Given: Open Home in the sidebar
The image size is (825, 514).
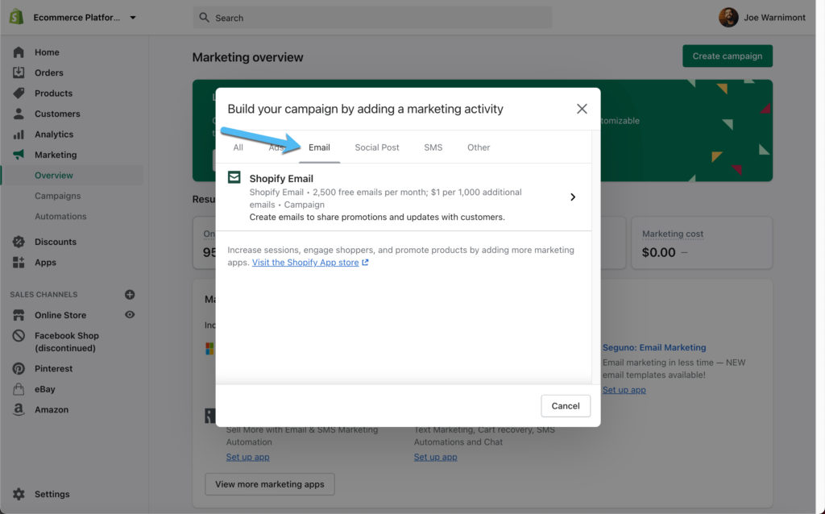Looking at the screenshot, I should [x=47, y=52].
